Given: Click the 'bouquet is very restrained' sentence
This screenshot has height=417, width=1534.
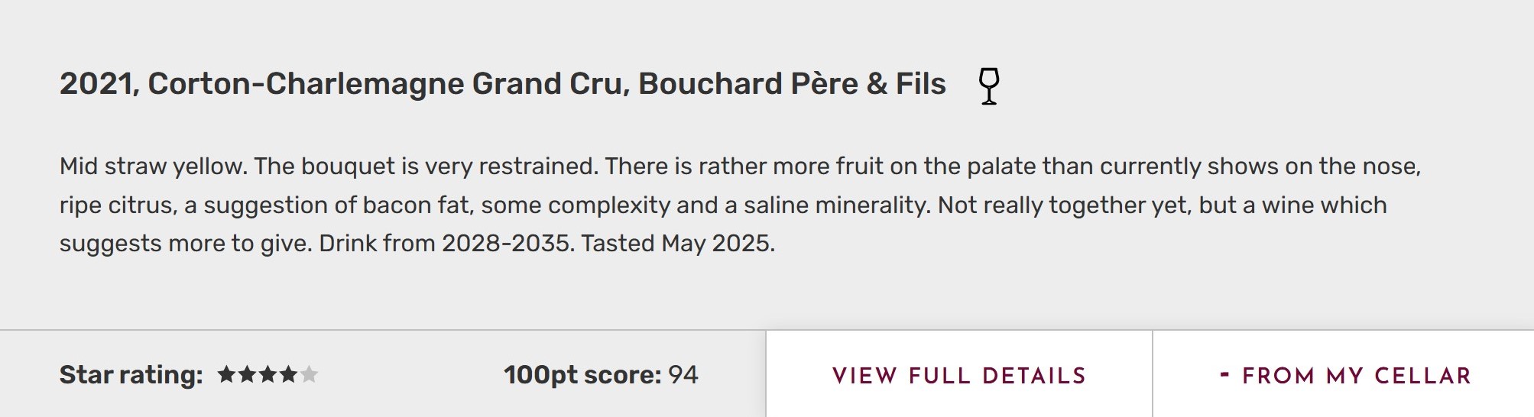Looking at the screenshot, I should tap(426, 166).
